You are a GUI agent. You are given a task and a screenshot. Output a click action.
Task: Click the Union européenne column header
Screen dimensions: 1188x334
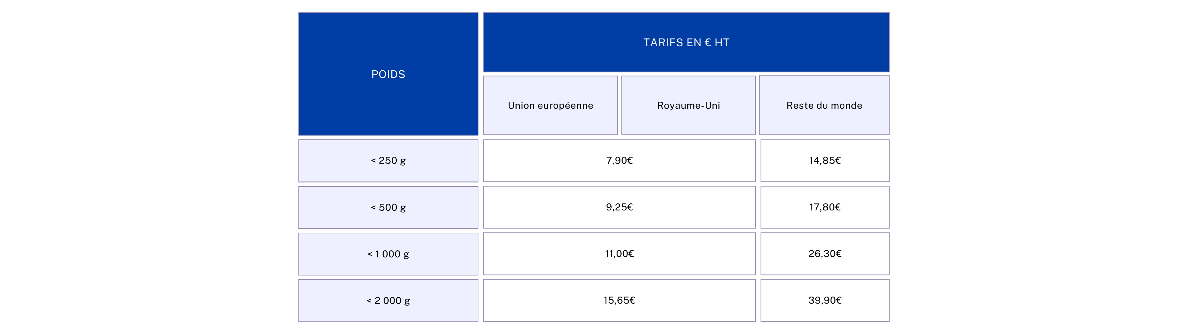550,106
